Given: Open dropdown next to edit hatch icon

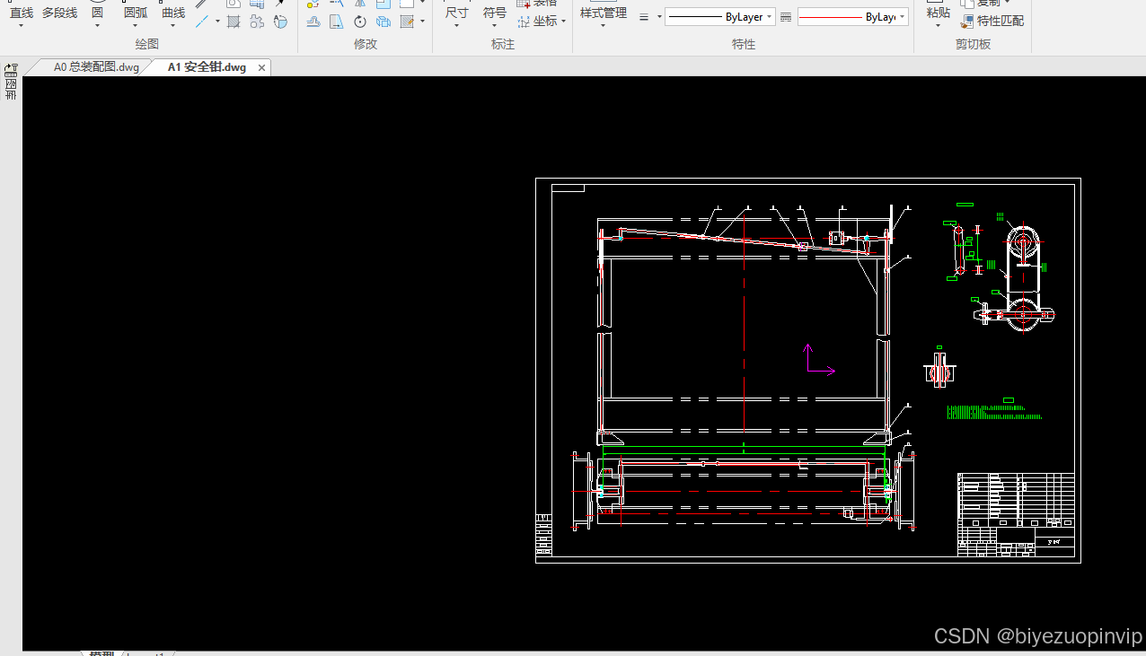Looking at the screenshot, I should (x=422, y=22).
